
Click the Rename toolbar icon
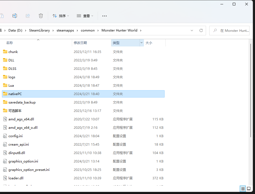[15, 16]
